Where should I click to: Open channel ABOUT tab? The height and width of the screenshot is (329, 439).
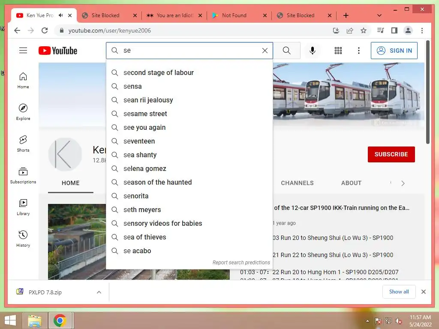(x=351, y=183)
